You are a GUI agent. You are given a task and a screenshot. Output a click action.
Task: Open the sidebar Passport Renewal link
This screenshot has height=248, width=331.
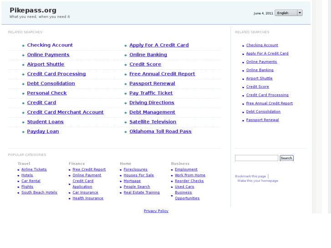pos(262,120)
